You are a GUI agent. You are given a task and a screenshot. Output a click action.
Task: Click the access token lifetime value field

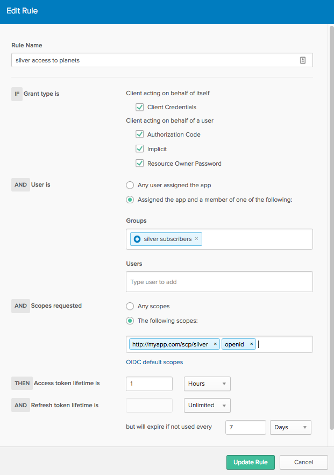tap(149, 384)
